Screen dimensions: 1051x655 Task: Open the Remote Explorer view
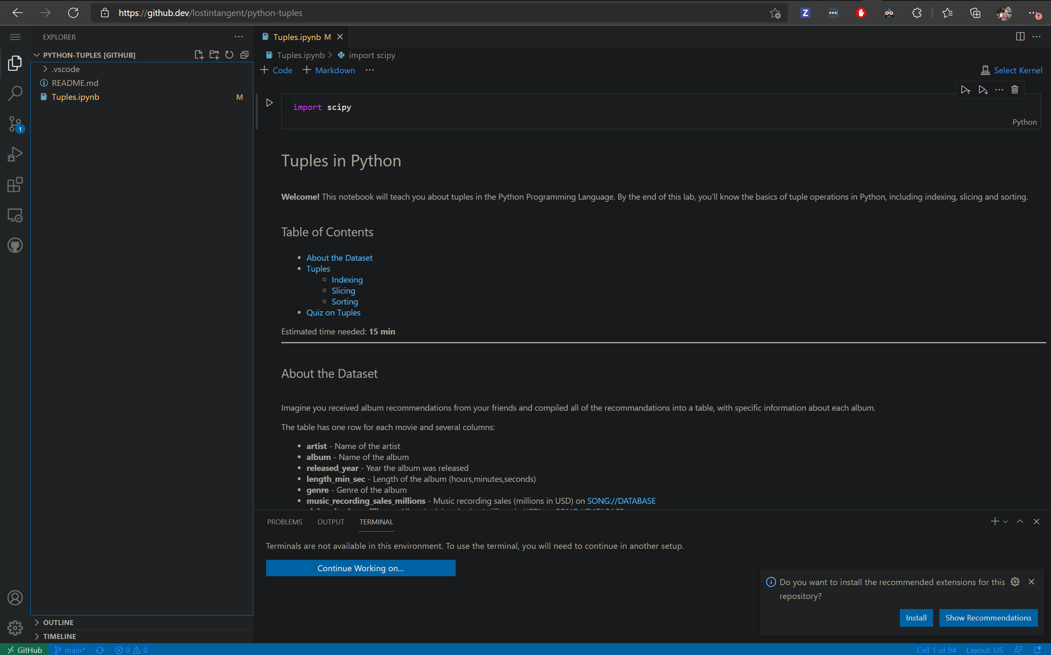15,215
